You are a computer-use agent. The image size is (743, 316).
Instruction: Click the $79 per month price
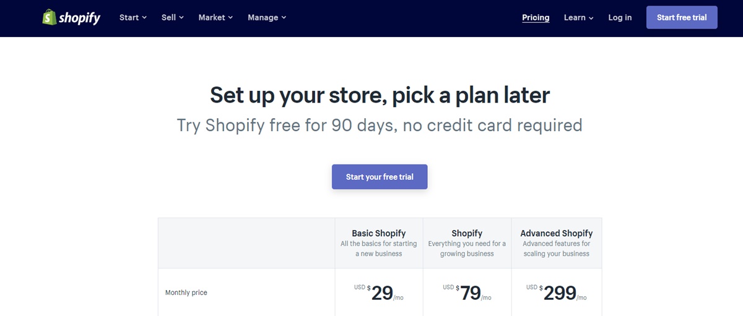(470, 293)
